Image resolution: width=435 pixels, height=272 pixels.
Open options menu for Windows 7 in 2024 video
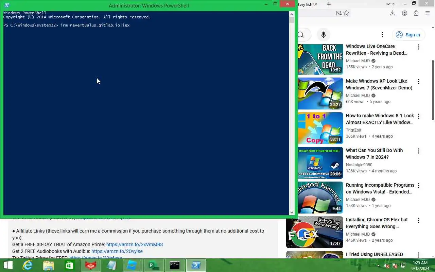coord(419,151)
